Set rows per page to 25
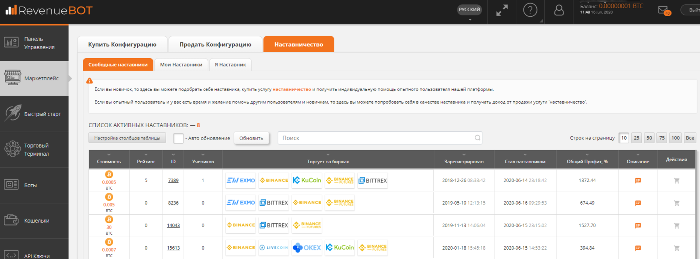The width and height of the screenshot is (700, 259). 636,138
